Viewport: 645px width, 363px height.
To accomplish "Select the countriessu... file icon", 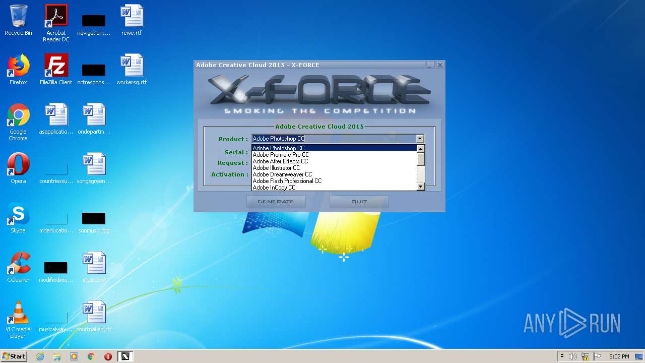I will (56, 174).
